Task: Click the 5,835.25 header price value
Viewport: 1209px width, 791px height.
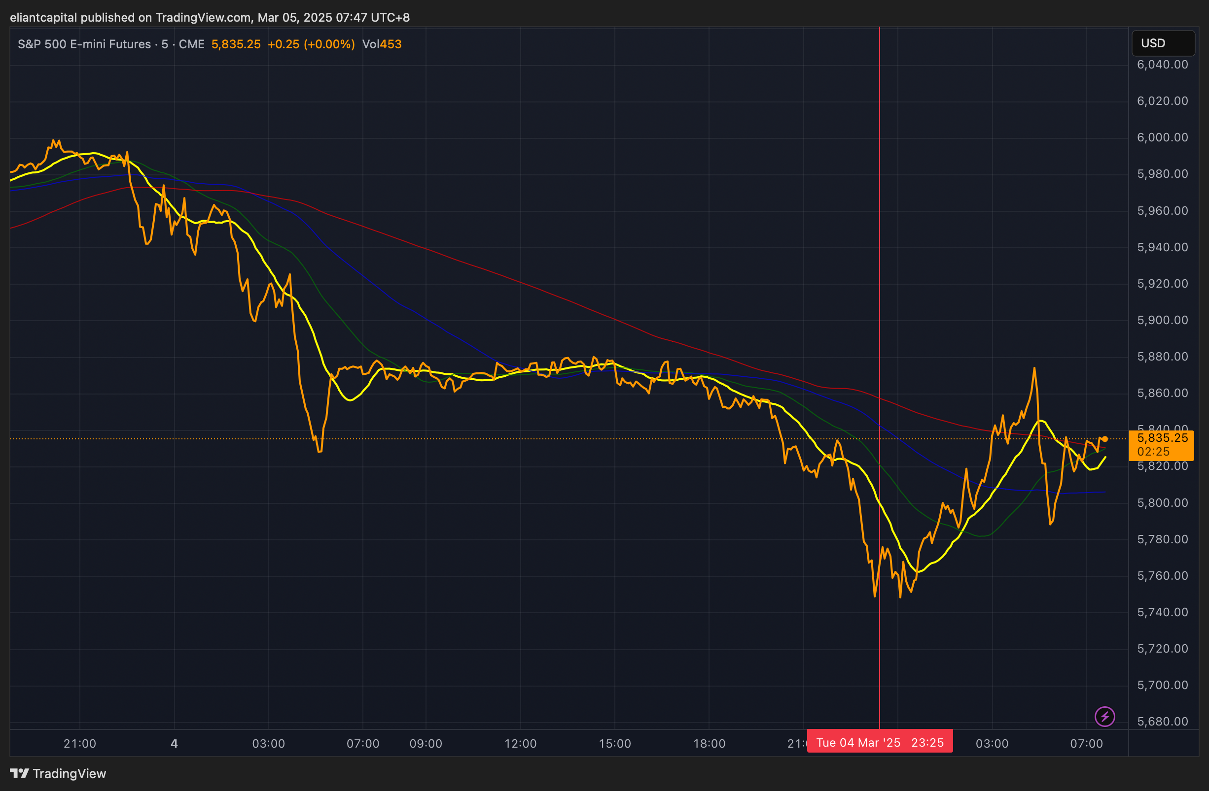Action: tap(236, 44)
